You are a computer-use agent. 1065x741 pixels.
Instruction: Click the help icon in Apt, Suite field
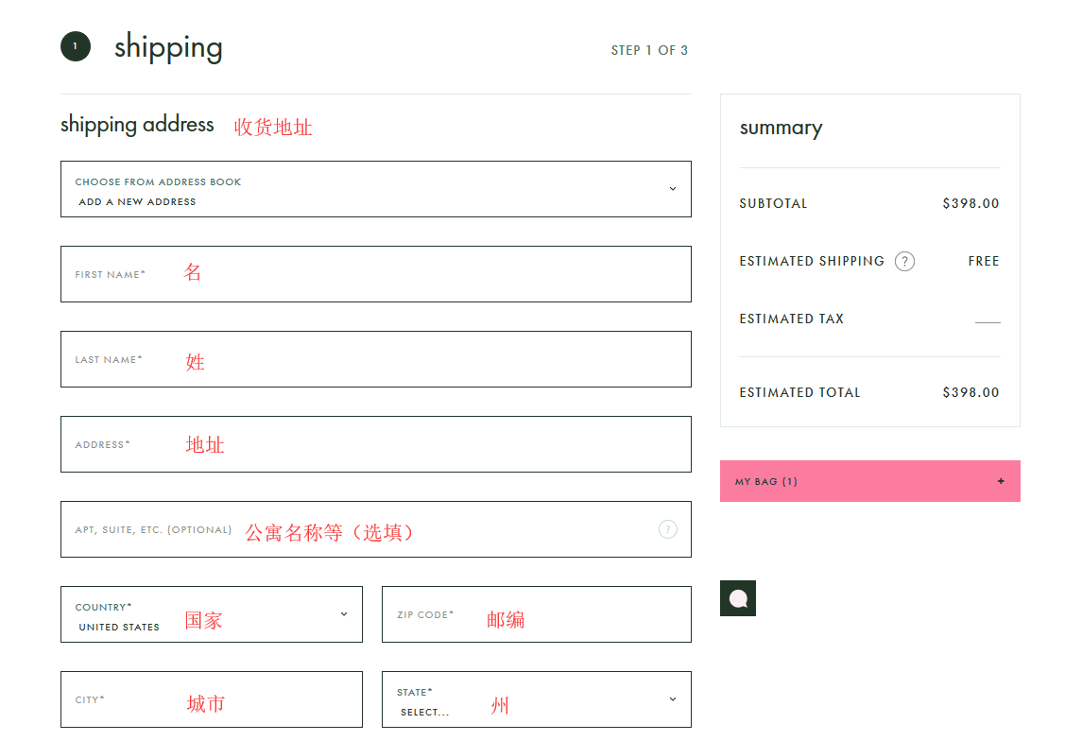pyautogui.click(x=667, y=529)
